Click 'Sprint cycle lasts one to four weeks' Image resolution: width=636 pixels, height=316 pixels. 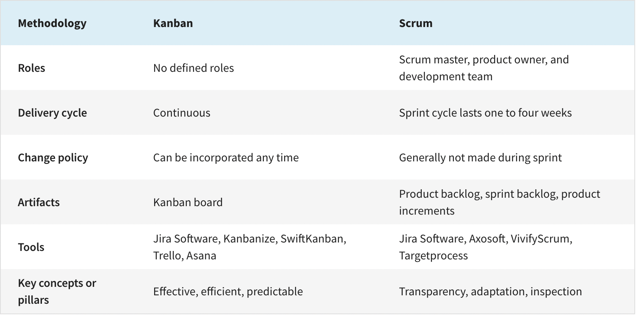tap(485, 113)
